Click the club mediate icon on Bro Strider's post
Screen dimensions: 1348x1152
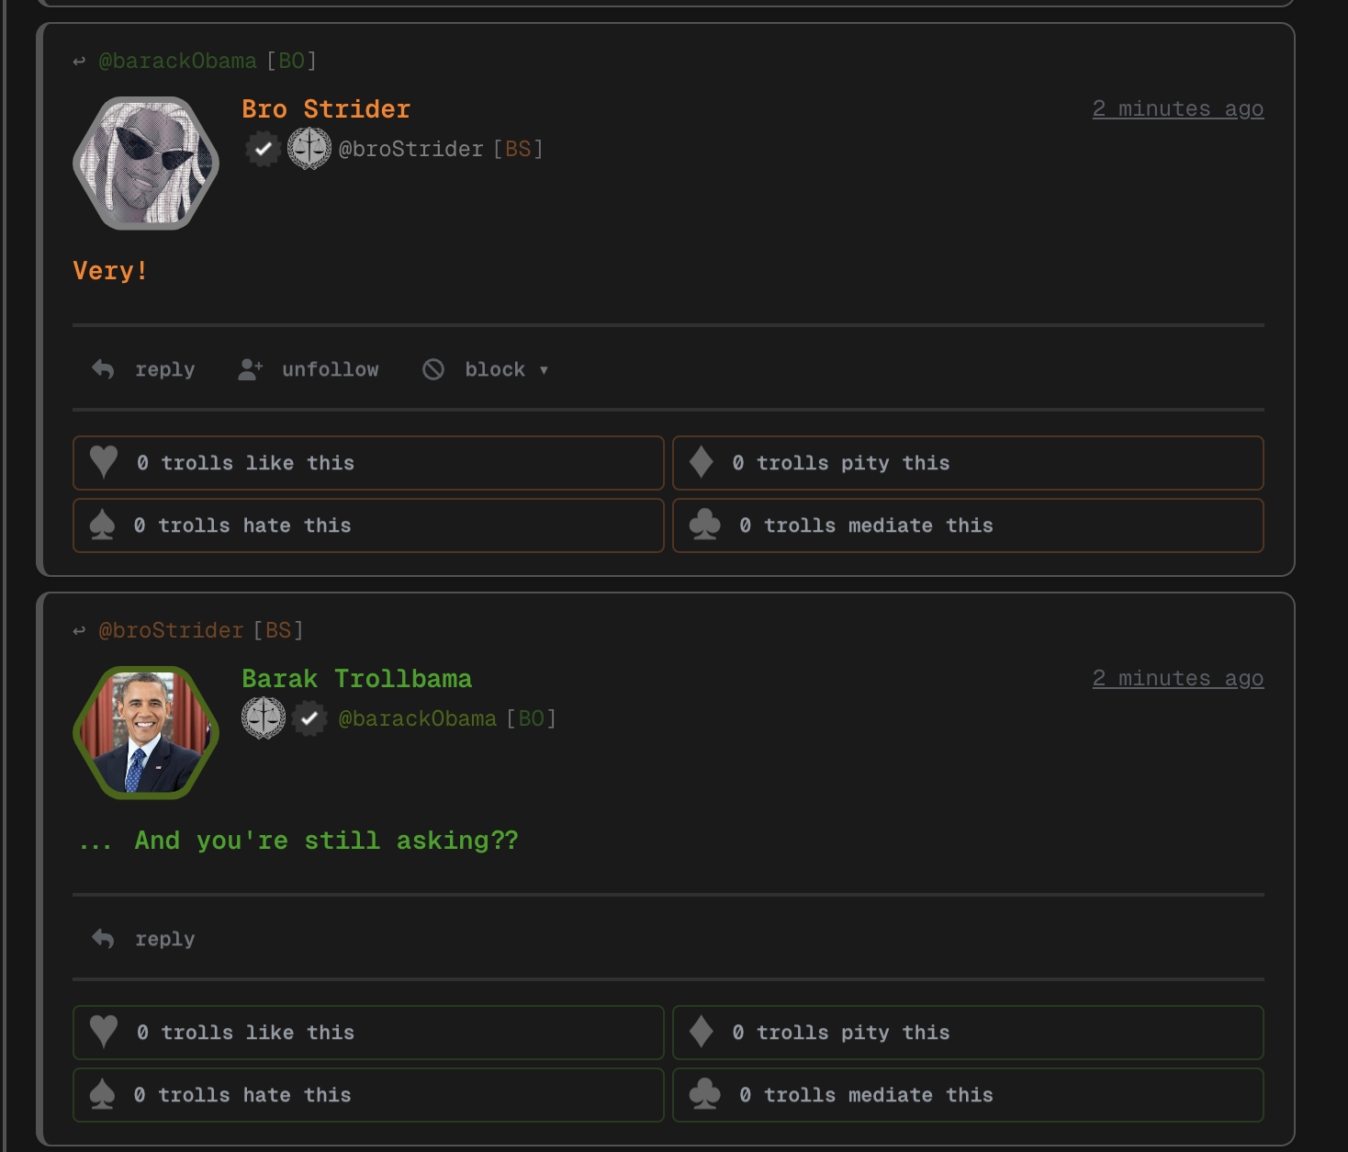(x=705, y=525)
